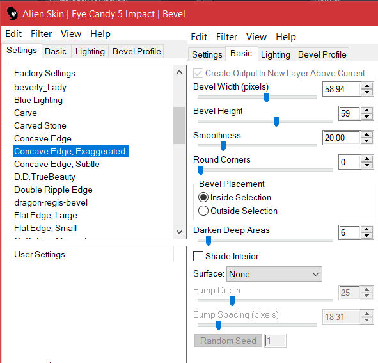Click the presets list scroll down arrow

click(x=179, y=232)
